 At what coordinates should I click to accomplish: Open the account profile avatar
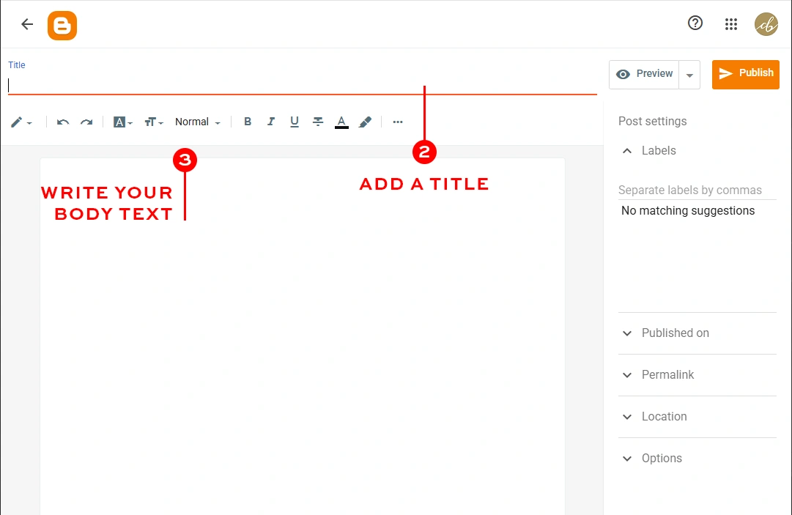tap(766, 24)
